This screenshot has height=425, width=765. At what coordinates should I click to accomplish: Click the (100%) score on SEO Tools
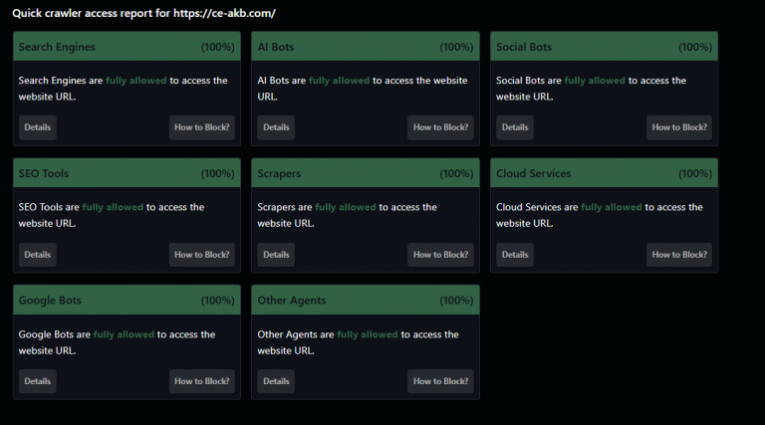(217, 174)
